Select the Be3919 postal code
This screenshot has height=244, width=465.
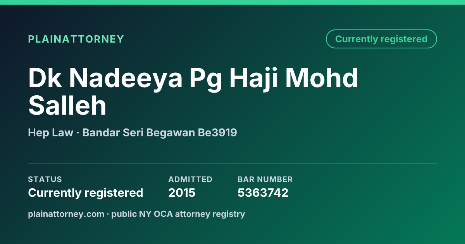(x=217, y=133)
